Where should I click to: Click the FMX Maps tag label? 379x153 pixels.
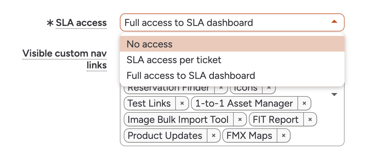[249, 136]
